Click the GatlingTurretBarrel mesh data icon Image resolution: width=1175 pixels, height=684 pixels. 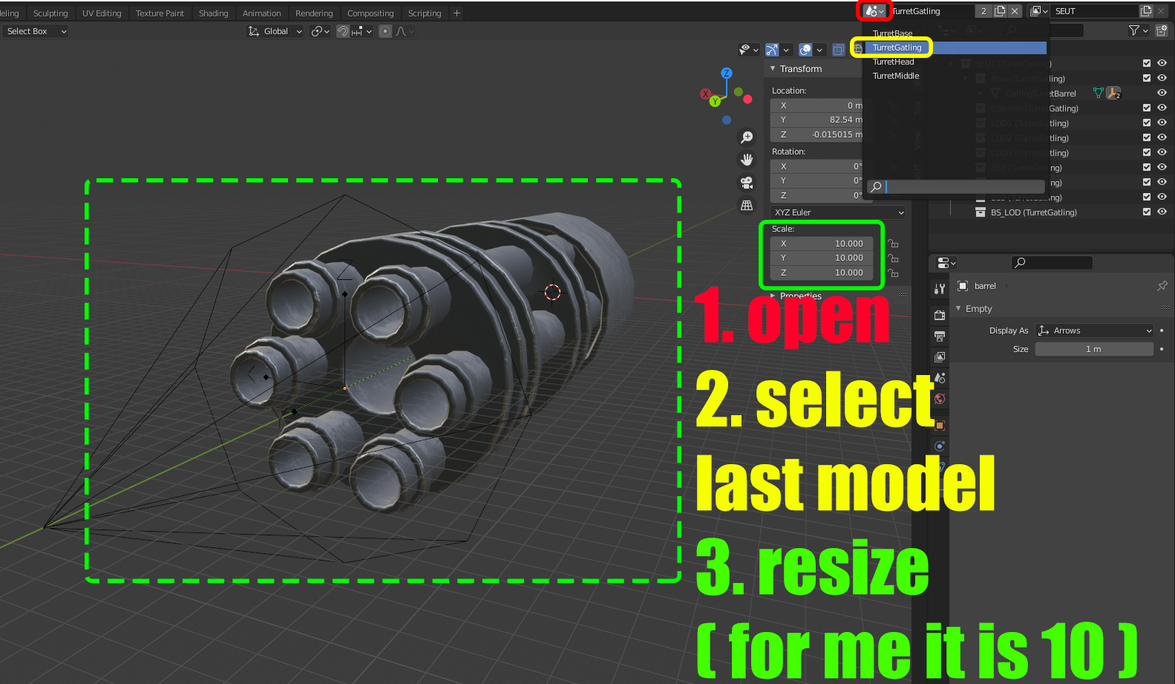coord(1099,93)
